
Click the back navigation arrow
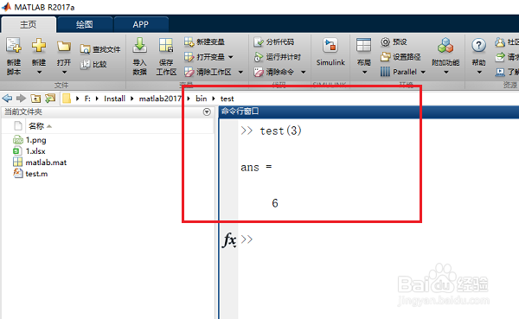click(7, 99)
